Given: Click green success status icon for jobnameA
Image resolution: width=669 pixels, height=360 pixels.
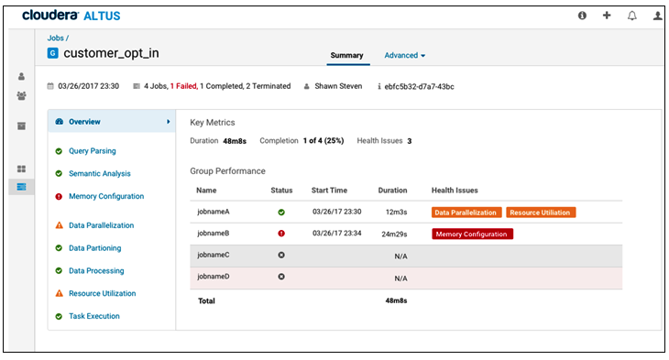Looking at the screenshot, I should (281, 212).
